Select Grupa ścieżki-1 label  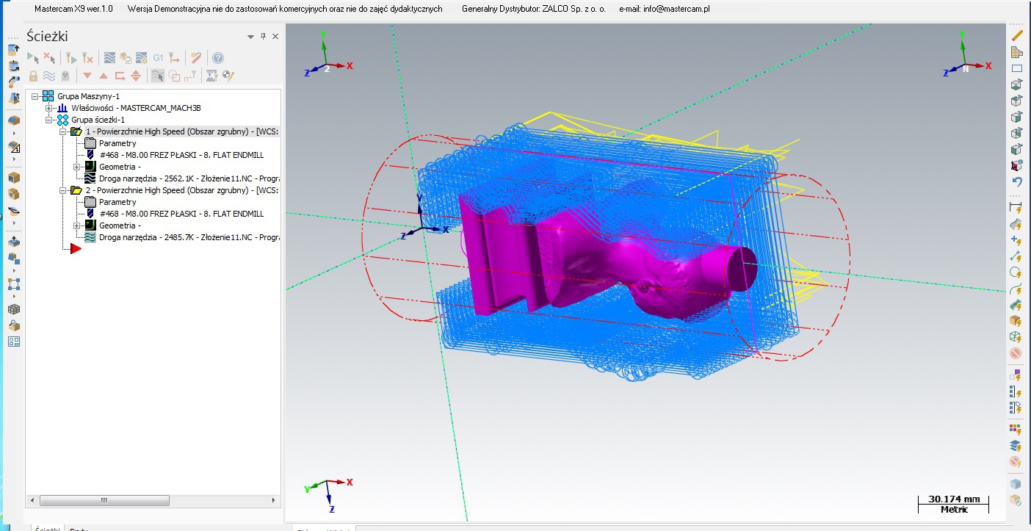[98, 120]
